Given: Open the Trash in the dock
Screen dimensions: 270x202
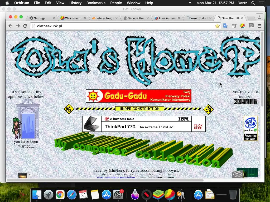Looking at the screenshot, I should tap(233, 195).
